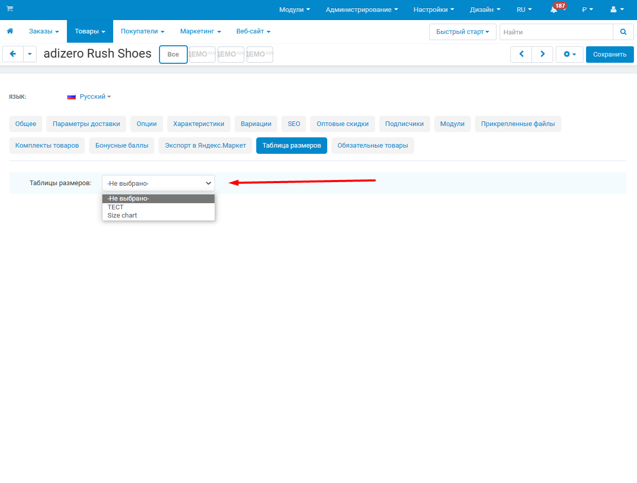Go back using the left arrow button

coord(13,54)
